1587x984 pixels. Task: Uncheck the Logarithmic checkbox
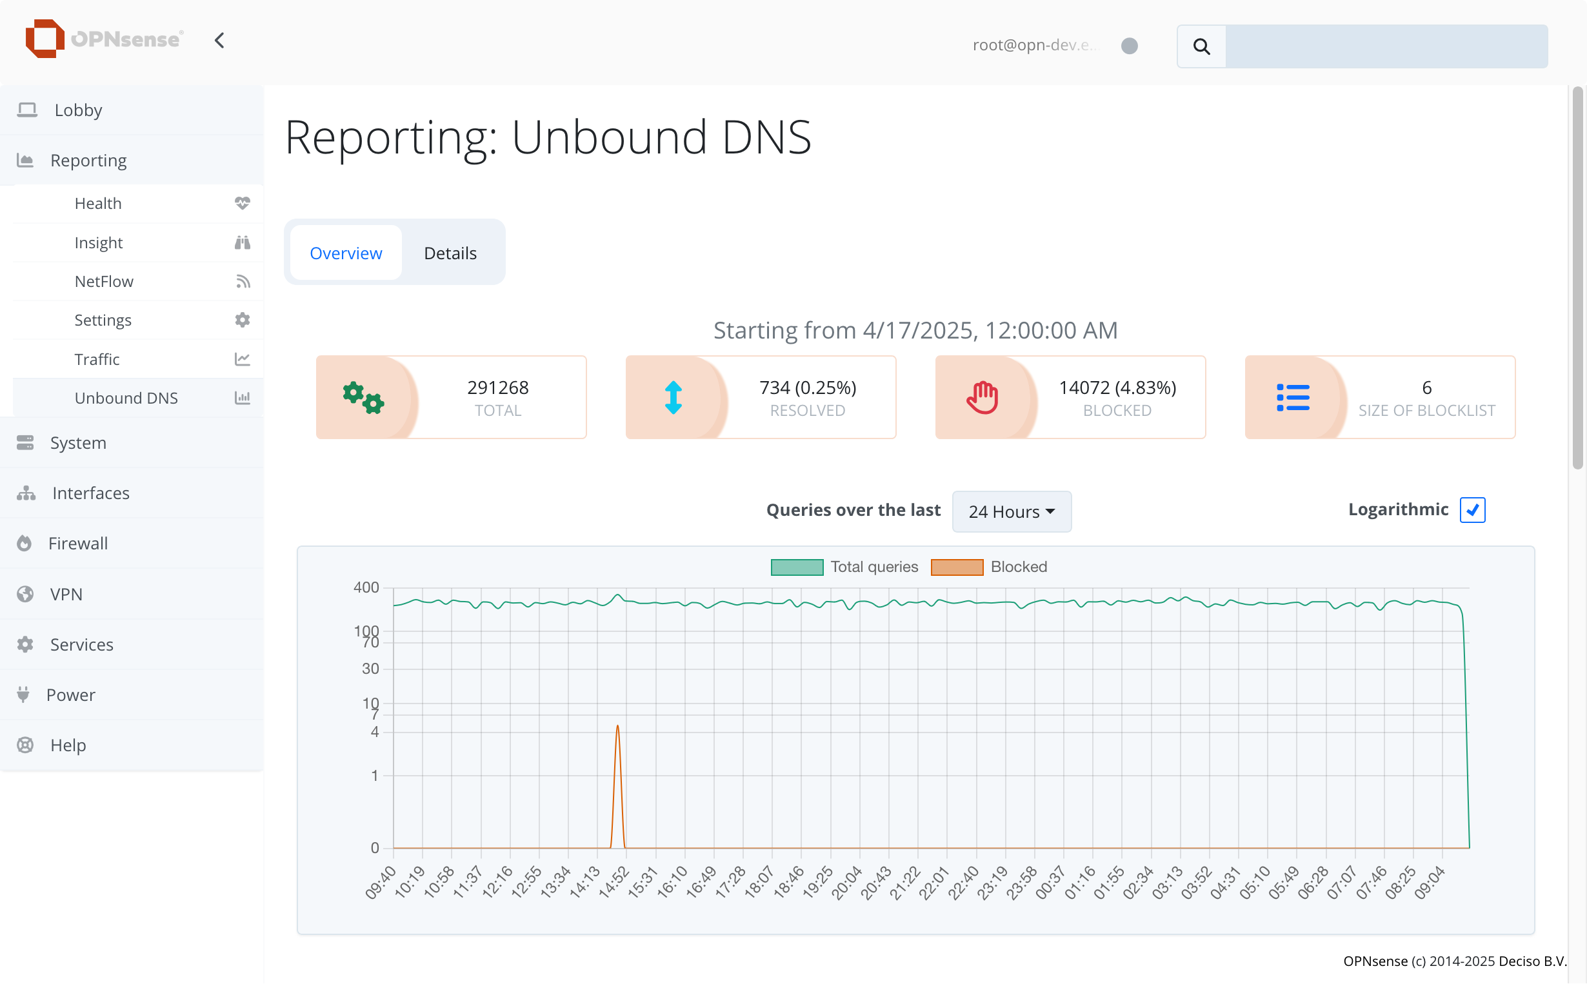coord(1472,509)
